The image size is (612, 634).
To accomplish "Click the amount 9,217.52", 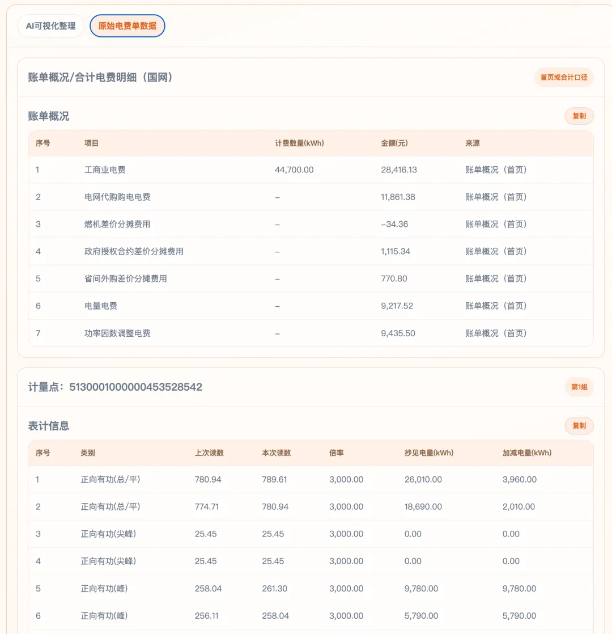I will [x=397, y=306].
